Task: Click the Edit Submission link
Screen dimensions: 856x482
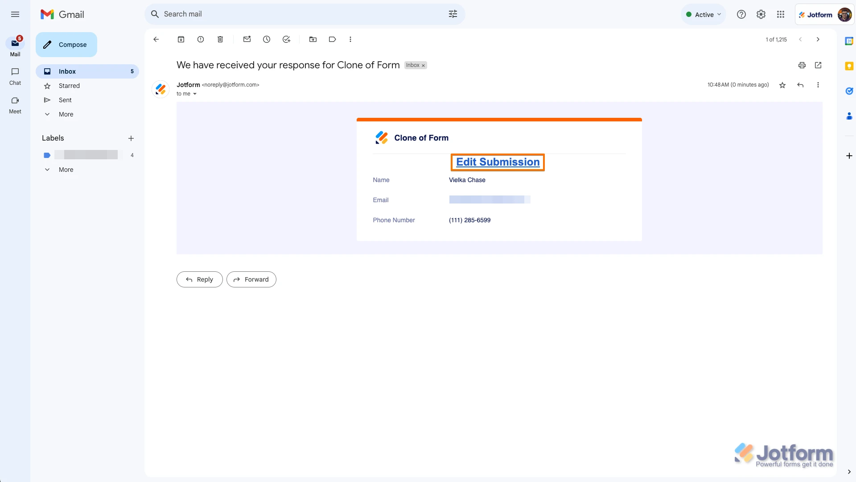Action: (x=497, y=162)
